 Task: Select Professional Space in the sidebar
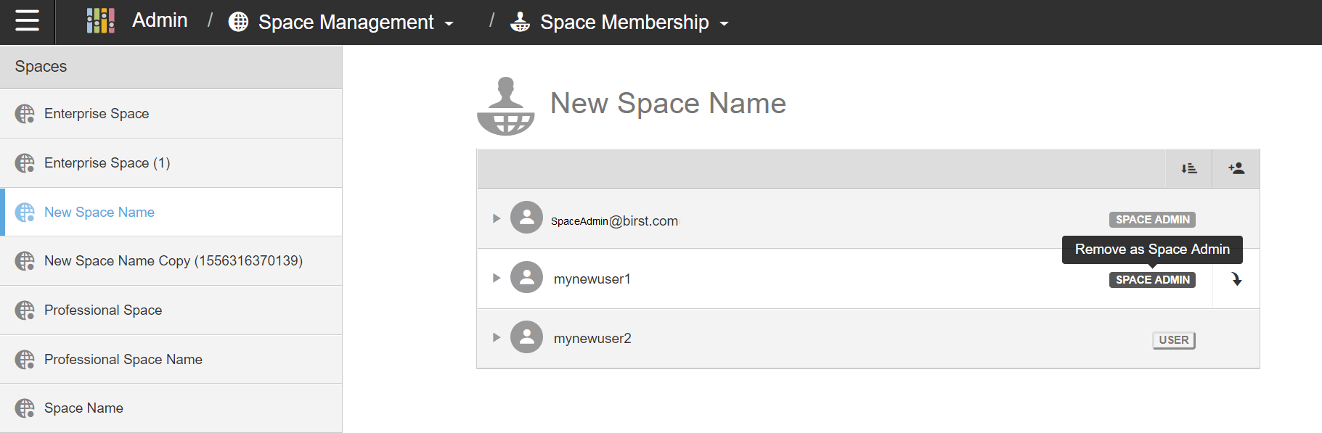pos(103,310)
